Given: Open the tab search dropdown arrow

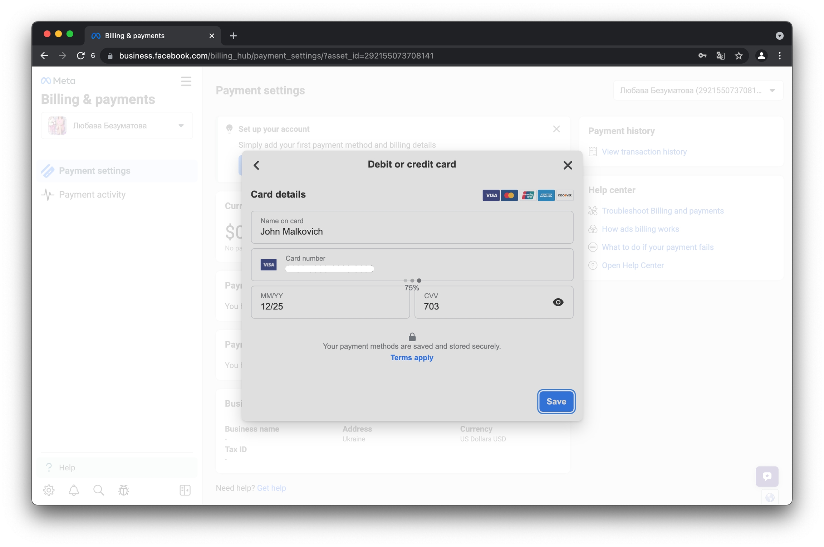Looking at the screenshot, I should 779,36.
